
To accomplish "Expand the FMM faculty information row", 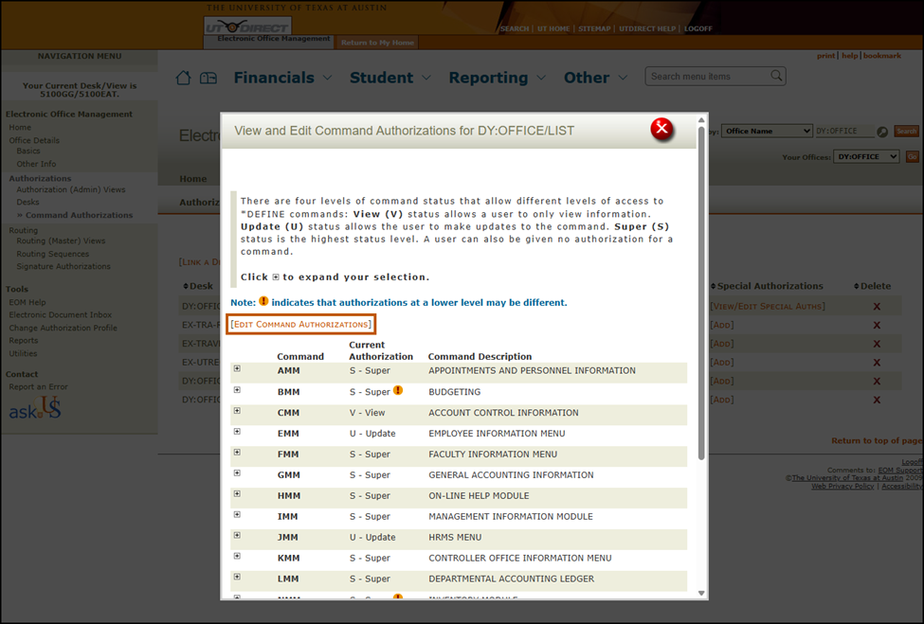I will pos(237,452).
